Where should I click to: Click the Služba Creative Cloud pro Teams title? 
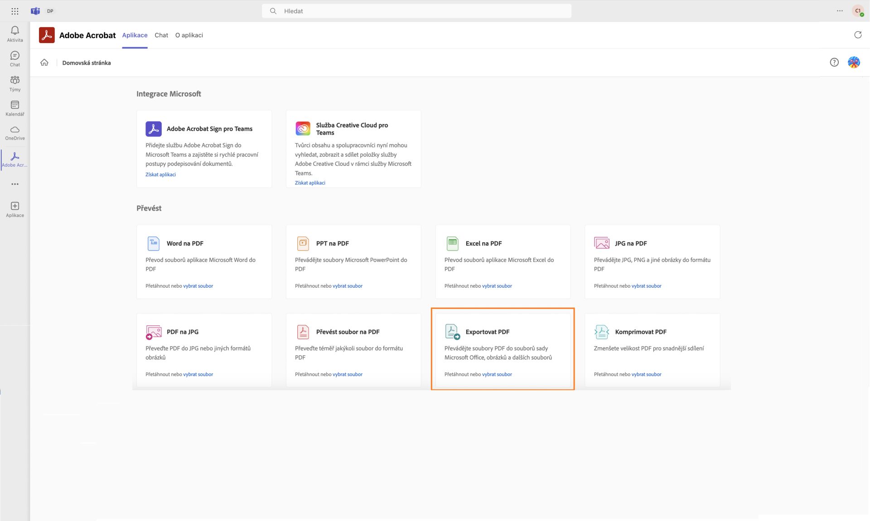click(x=352, y=129)
